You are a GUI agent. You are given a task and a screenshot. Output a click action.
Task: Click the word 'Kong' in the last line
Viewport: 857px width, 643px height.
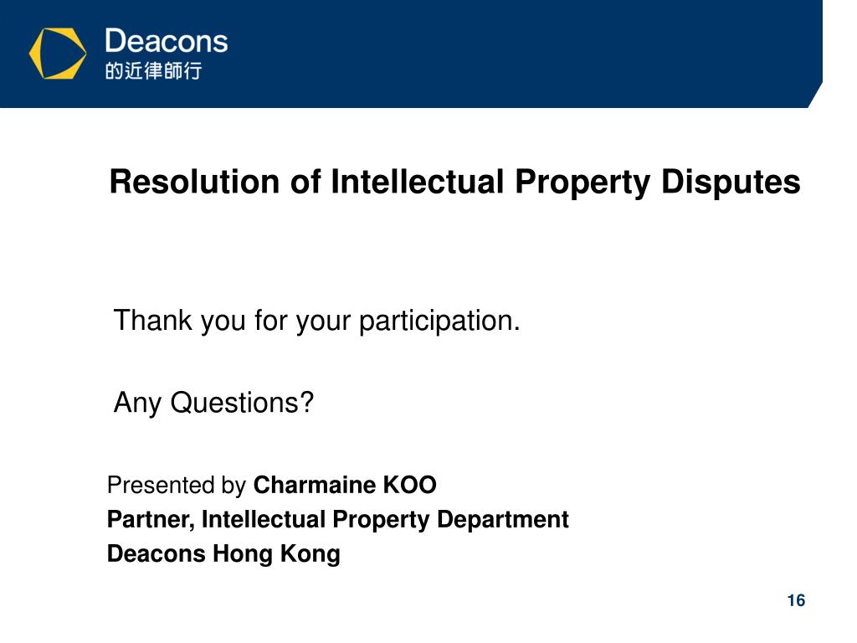click(310, 554)
